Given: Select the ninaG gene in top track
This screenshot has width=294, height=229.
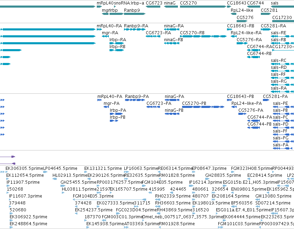Looking at the screenshot, I should point(171,7).
